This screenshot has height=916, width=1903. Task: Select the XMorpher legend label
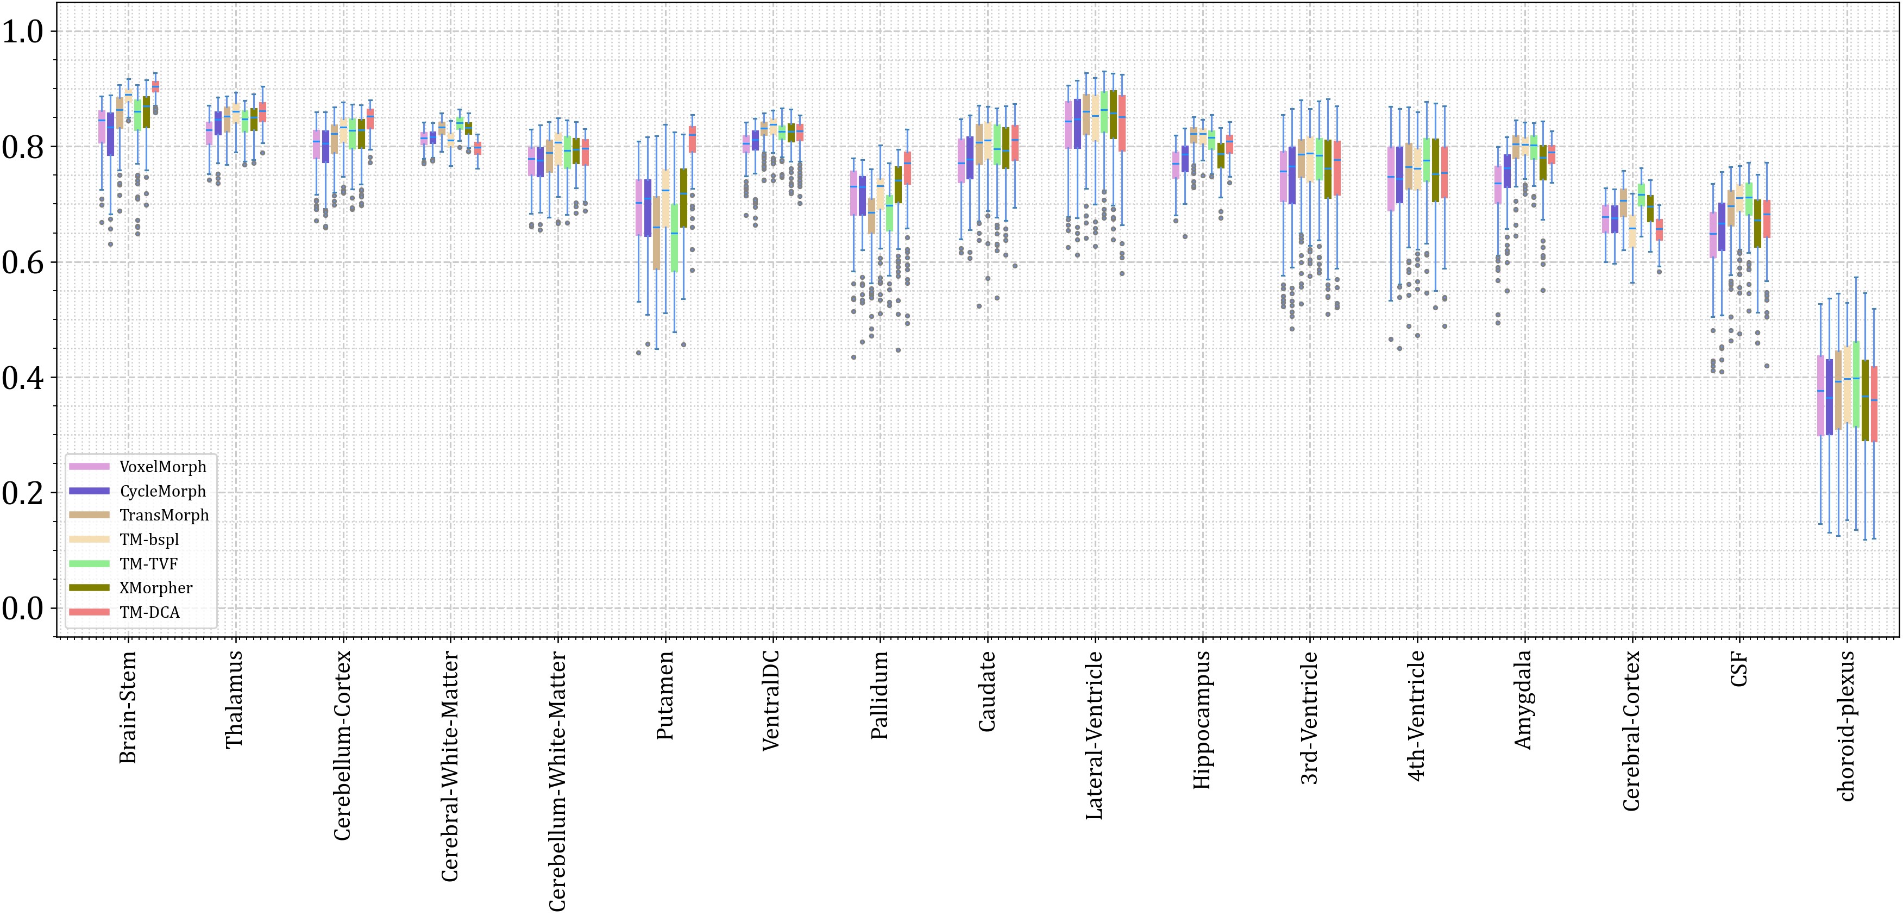pos(156,588)
